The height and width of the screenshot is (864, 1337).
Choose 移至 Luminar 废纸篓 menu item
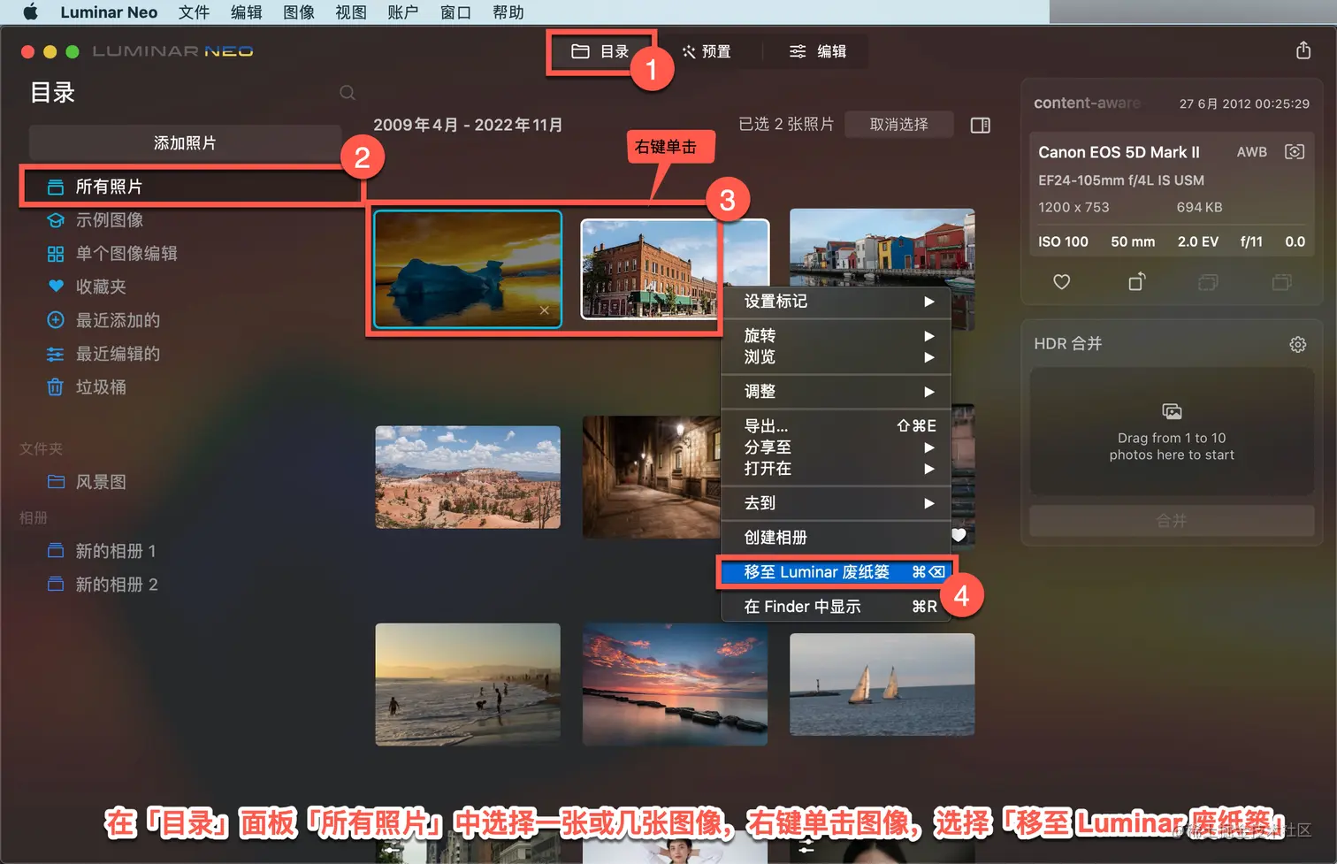coord(837,572)
